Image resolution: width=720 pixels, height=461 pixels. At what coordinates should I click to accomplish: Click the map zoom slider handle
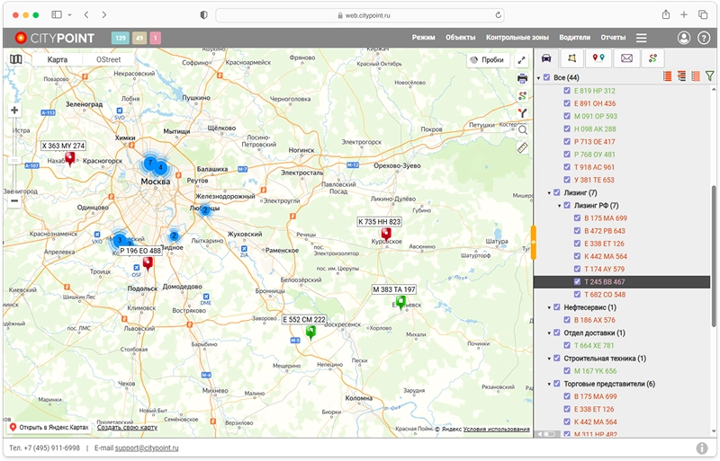(14, 160)
